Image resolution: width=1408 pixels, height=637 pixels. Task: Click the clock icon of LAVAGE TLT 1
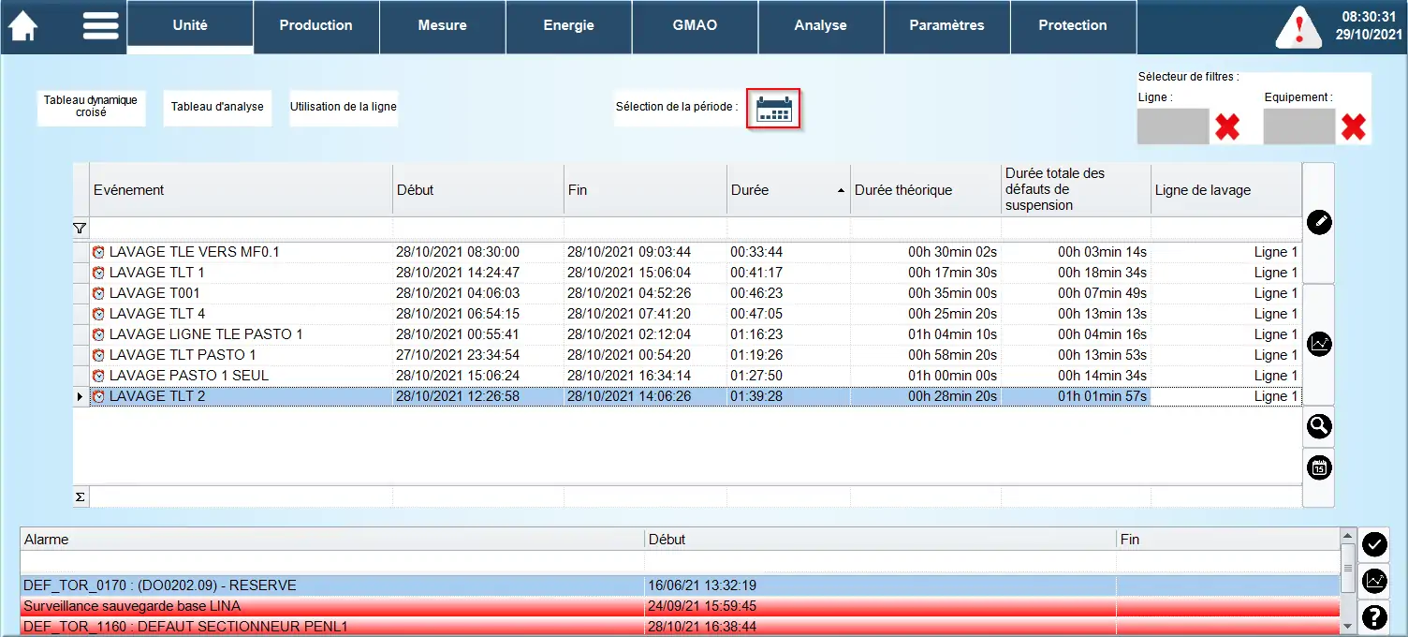[98, 273]
